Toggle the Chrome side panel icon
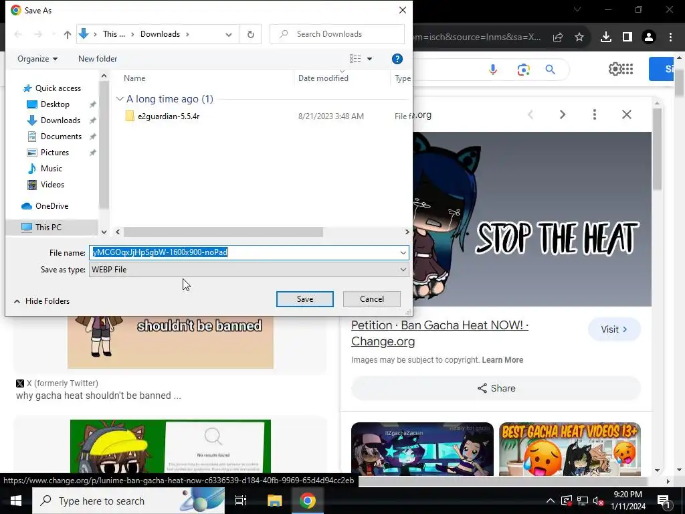Image resolution: width=685 pixels, height=514 pixels. 627,37
